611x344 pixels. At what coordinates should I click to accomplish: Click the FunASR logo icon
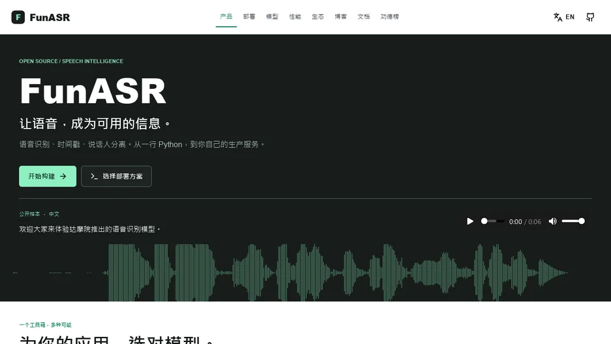[18, 17]
